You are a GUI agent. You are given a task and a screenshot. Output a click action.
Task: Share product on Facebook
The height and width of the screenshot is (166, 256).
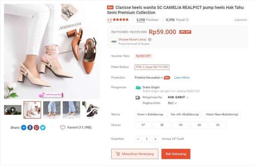[x=30, y=128]
